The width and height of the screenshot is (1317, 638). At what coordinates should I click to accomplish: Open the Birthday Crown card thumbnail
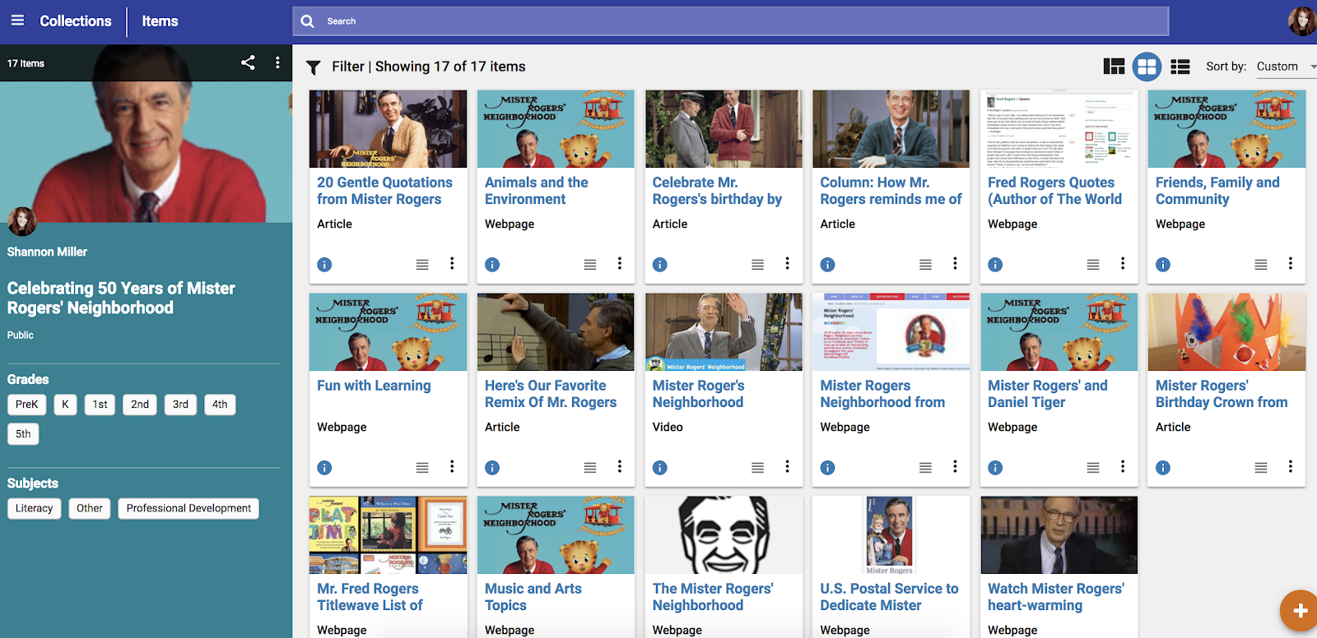[1226, 332]
